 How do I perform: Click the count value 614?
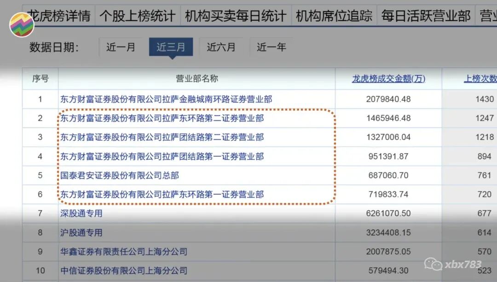[485, 233]
